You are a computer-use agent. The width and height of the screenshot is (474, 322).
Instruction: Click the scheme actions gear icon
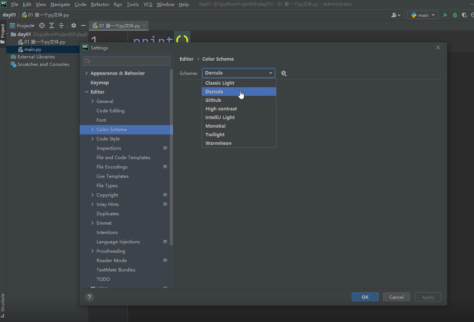(x=284, y=73)
